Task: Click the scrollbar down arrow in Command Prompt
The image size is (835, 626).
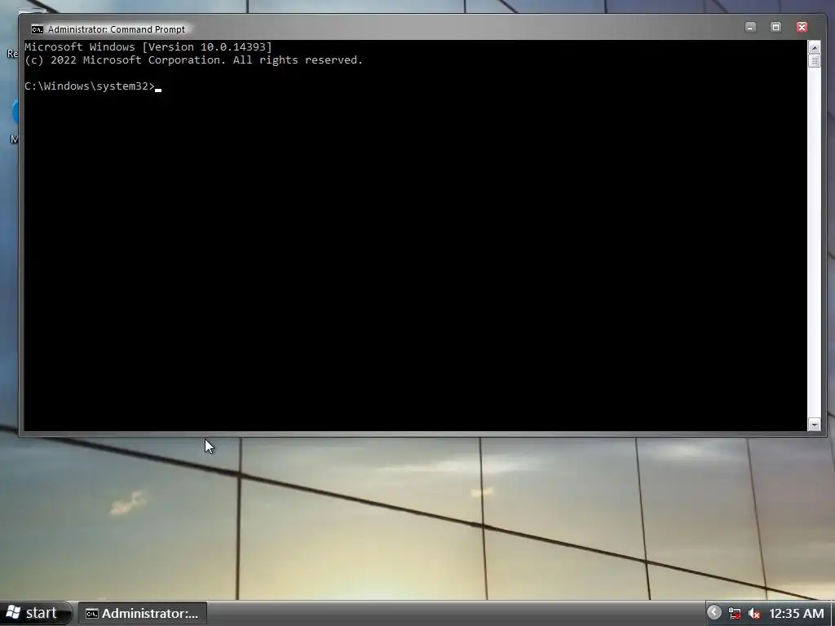Action: point(814,424)
